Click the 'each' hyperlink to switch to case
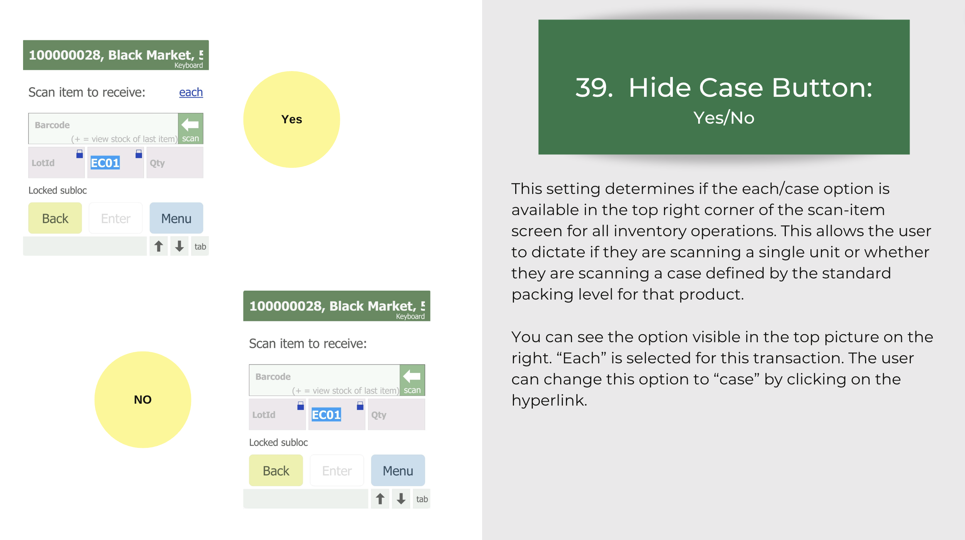This screenshot has width=965, height=540. tap(191, 92)
